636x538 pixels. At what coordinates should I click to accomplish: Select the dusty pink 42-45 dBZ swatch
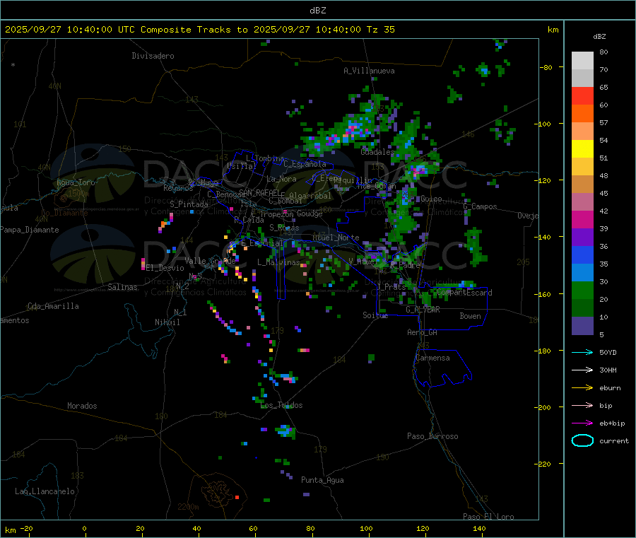[582, 202]
